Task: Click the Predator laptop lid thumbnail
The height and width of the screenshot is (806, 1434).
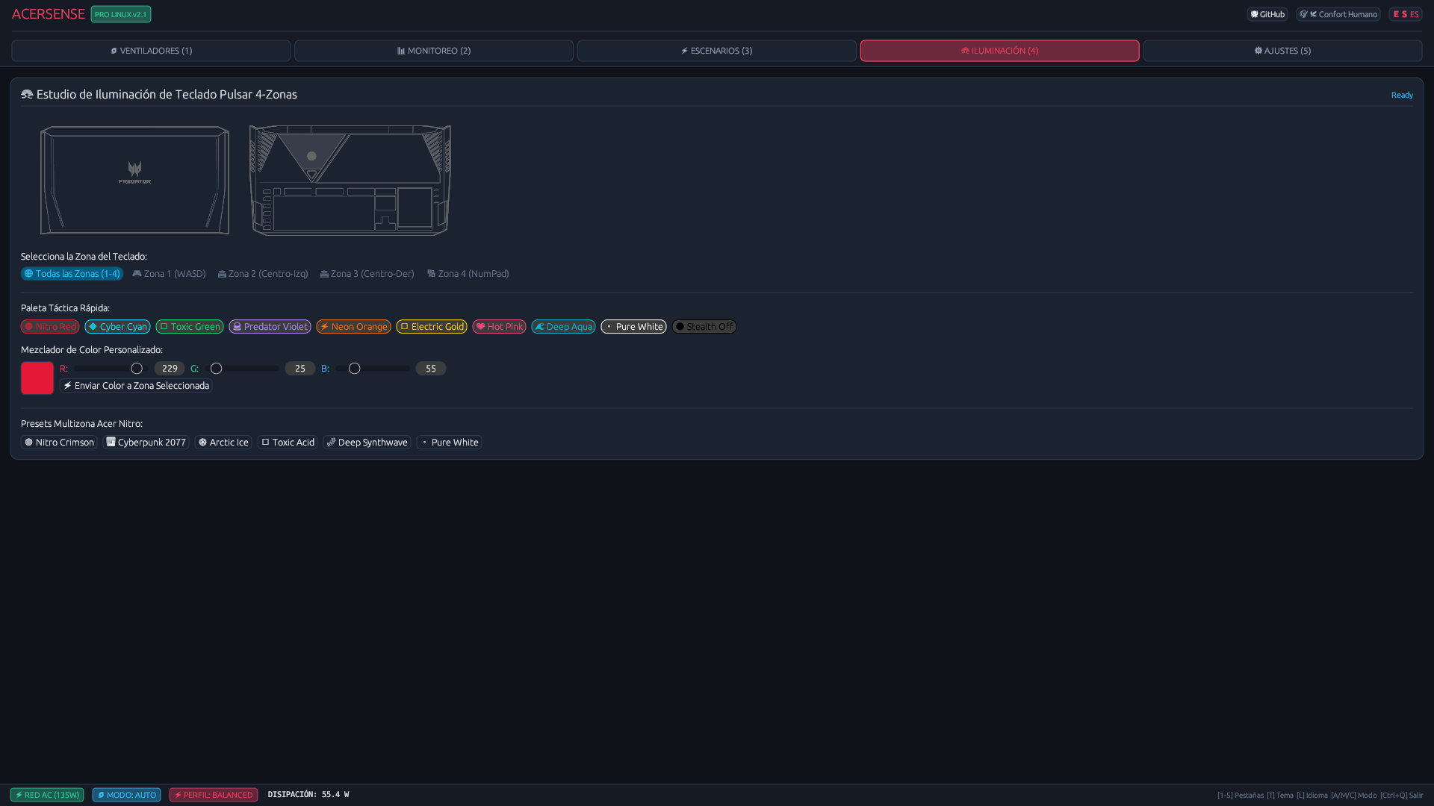Action: tap(134, 180)
